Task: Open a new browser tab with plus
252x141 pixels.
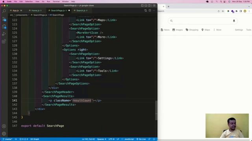Action: coord(169,7)
